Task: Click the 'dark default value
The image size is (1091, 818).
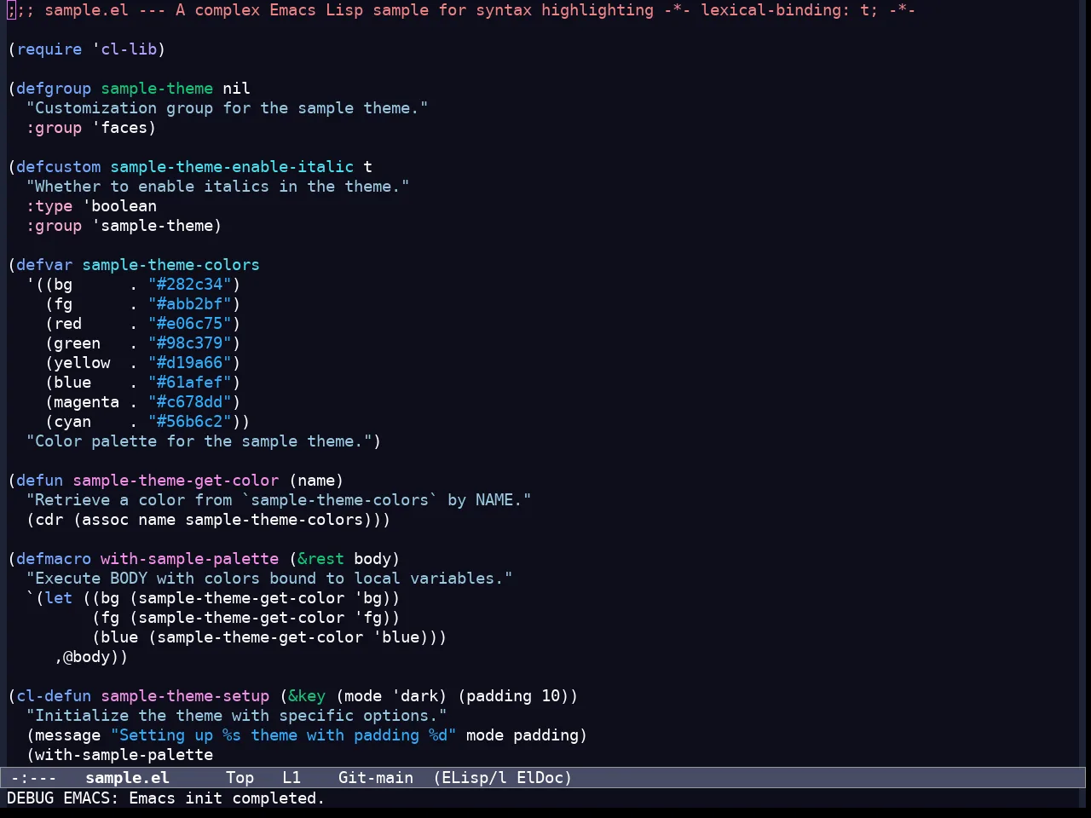Action: (415, 695)
